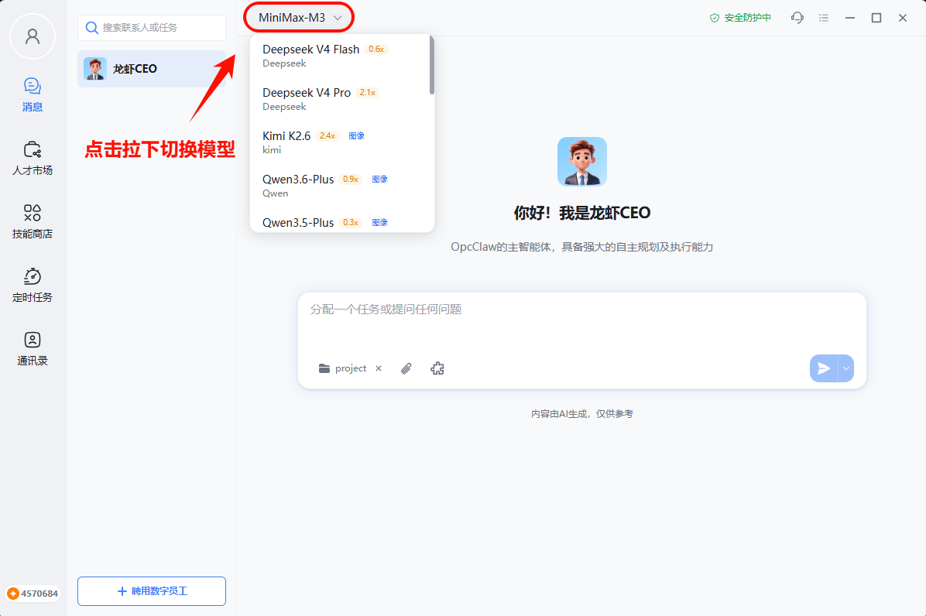
Task: Choose the Qwen3.6-Plus model
Action: pyautogui.click(x=340, y=185)
